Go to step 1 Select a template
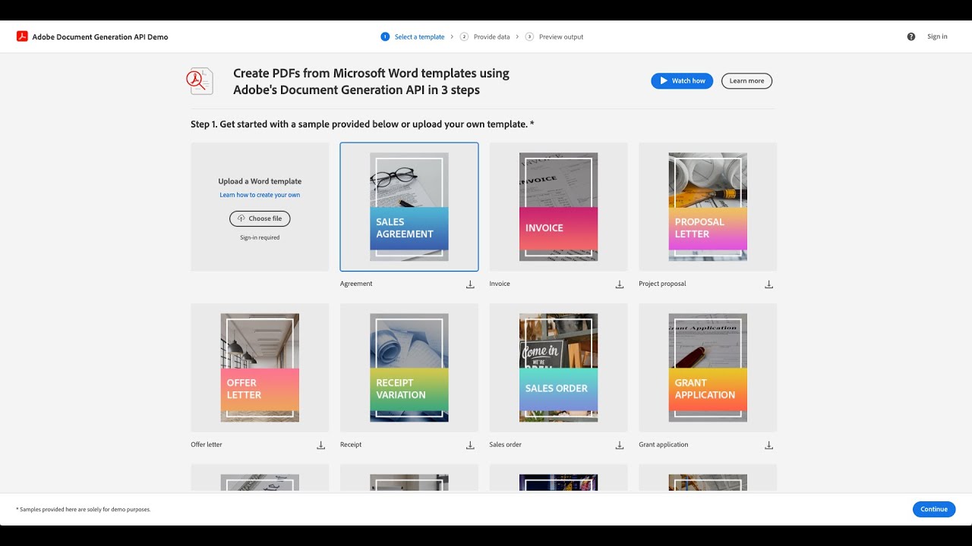Viewport: 972px width, 546px height. coord(412,36)
